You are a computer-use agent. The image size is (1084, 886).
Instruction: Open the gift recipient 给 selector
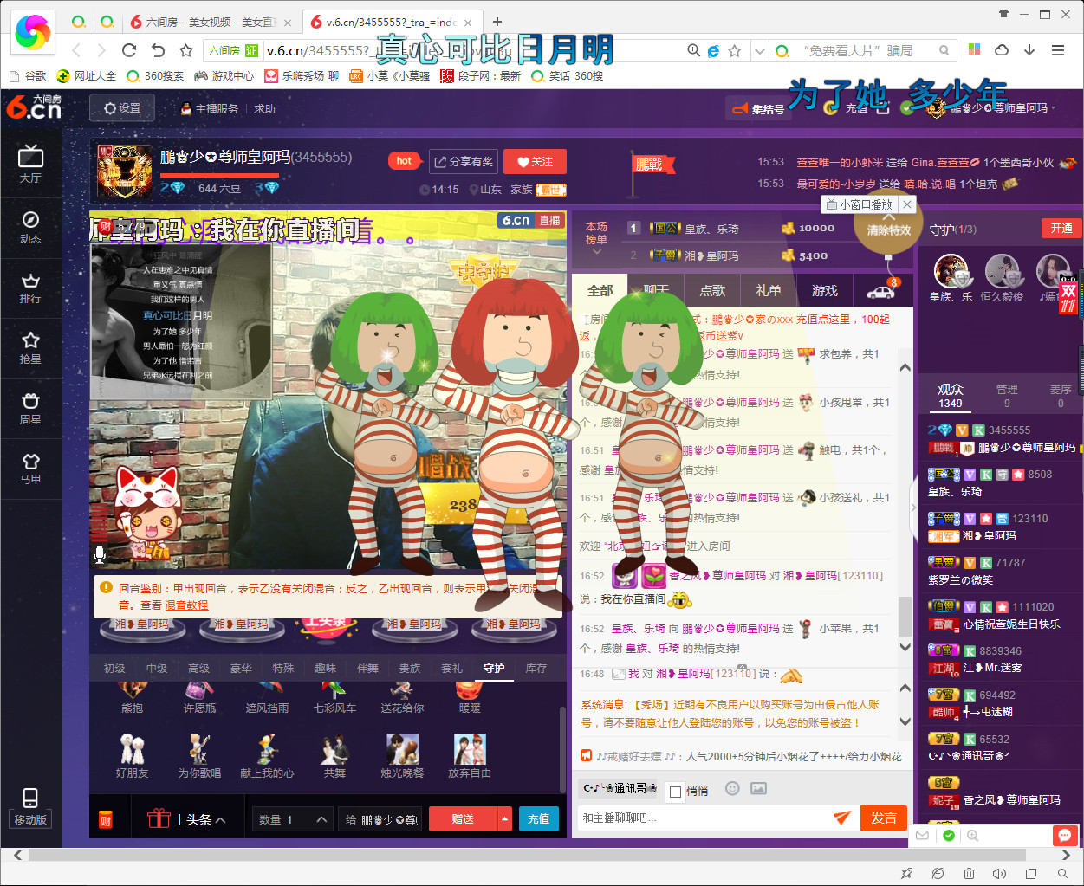pyautogui.click(x=380, y=819)
